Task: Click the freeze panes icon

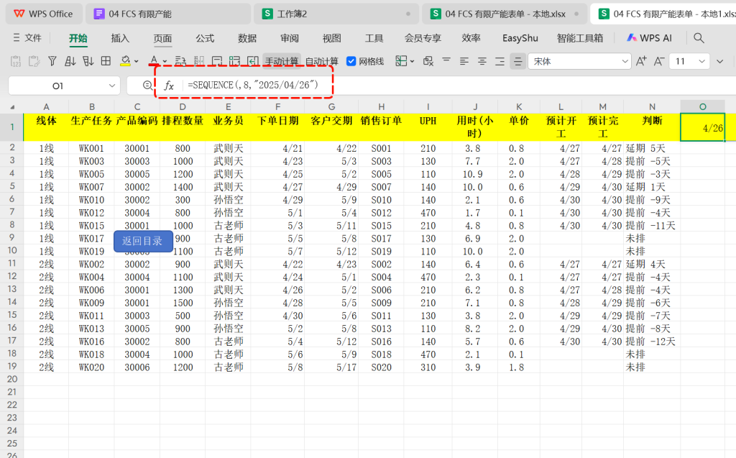Action: [x=401, y=61]
